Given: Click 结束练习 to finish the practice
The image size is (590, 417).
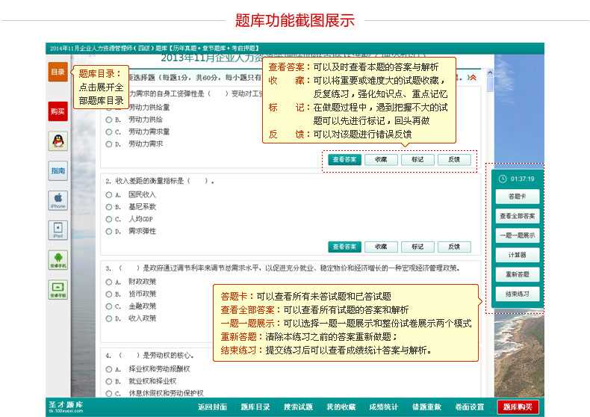Looking at the screenshot, I should [517, 294].
